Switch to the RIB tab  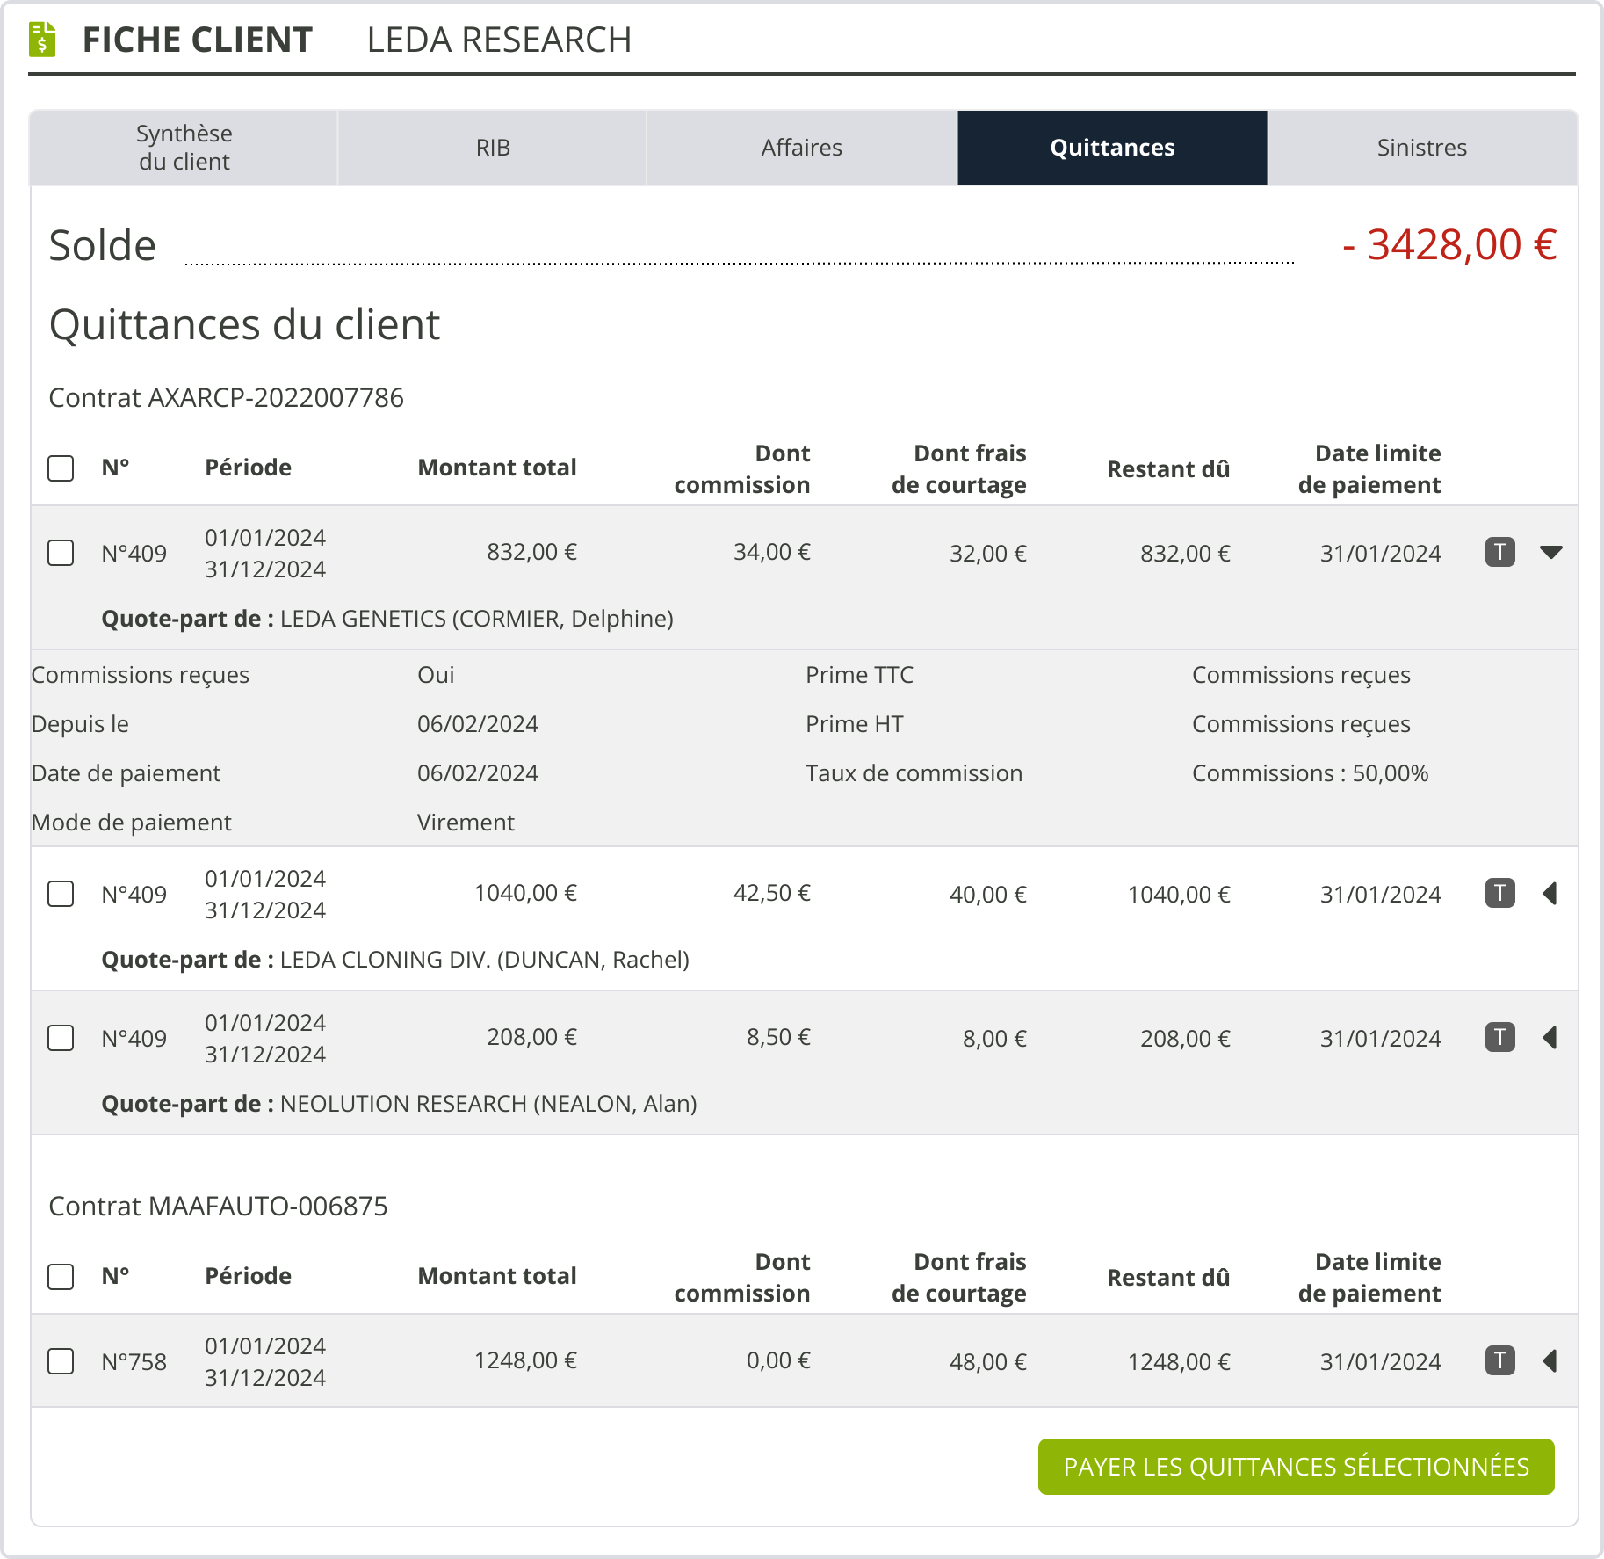click(x=493, y=148)
